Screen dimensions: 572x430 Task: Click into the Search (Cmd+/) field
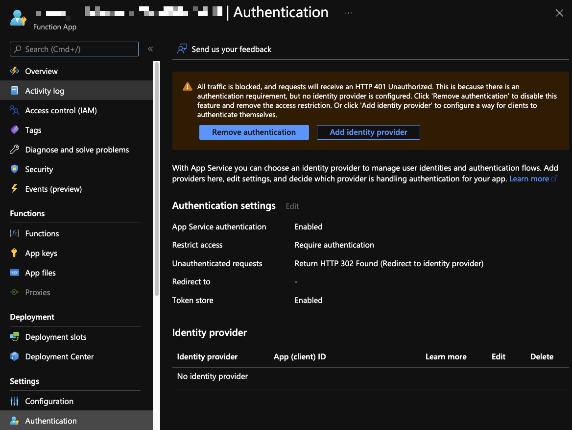tap(73, 49)
